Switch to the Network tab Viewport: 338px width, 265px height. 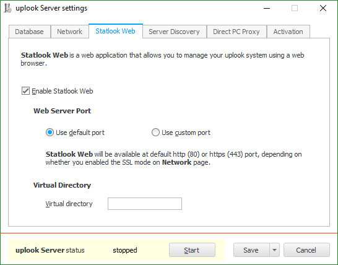69,32
